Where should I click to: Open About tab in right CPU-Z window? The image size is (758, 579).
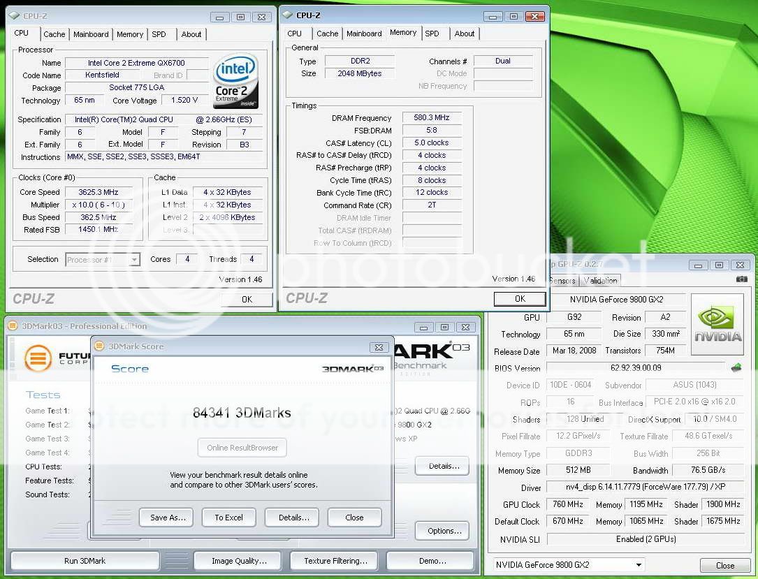[464, 34]
